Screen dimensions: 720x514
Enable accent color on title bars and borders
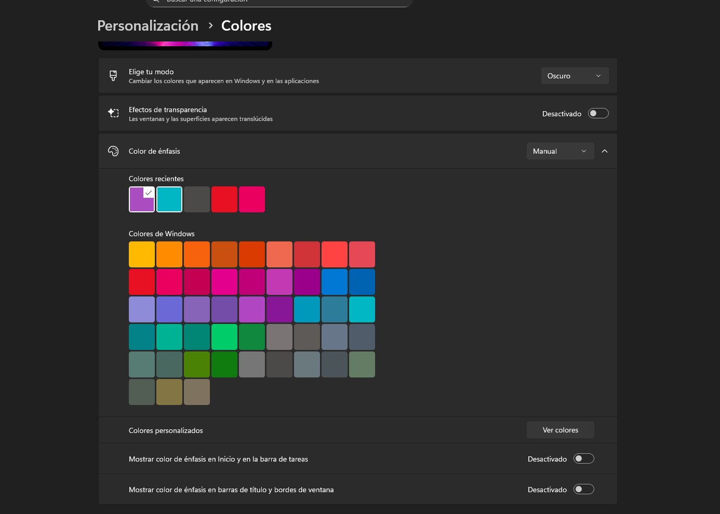(583, 489)
